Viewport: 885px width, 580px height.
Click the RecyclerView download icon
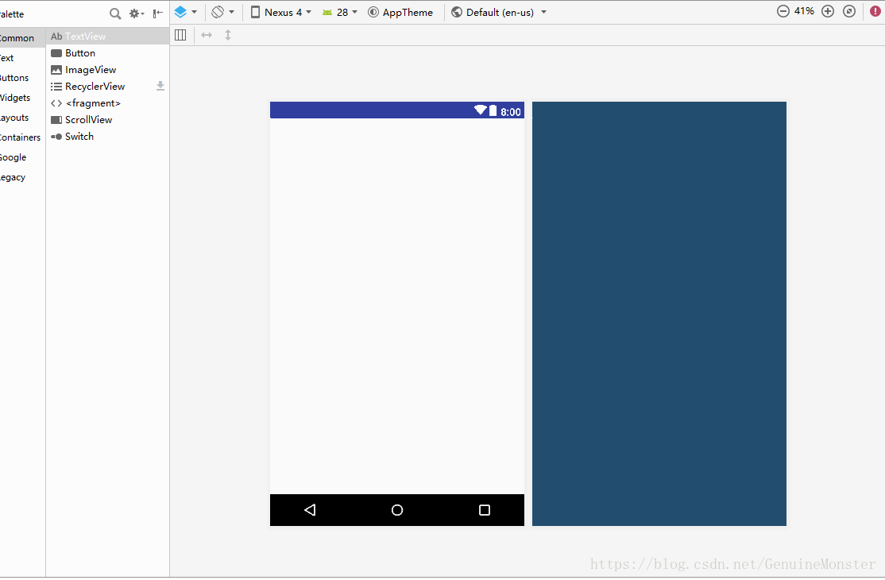160,86
